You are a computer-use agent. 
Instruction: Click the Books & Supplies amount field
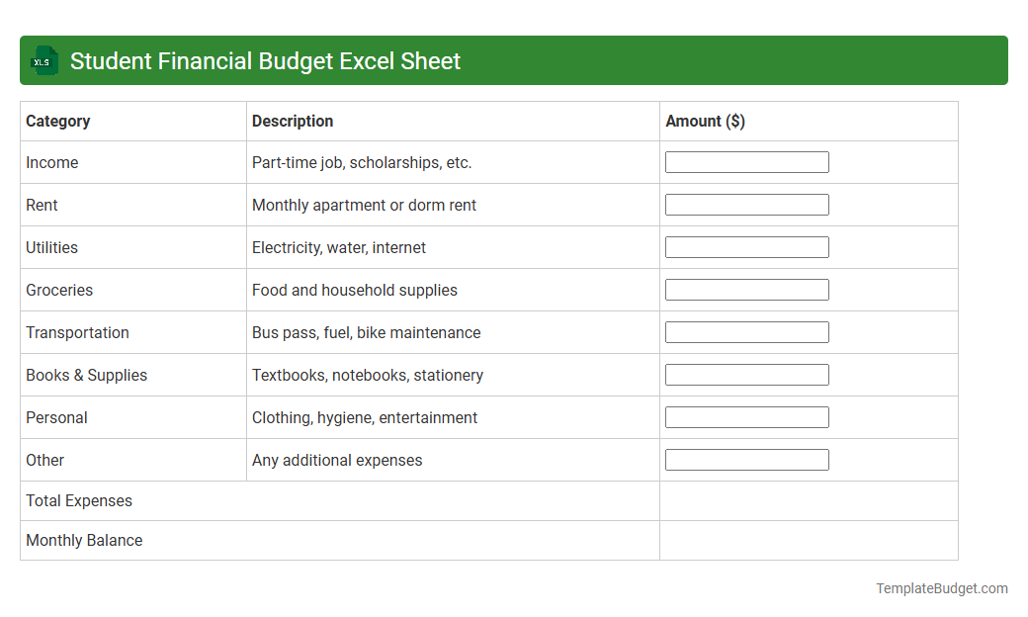pyautogui.click(x=747, y=374)
